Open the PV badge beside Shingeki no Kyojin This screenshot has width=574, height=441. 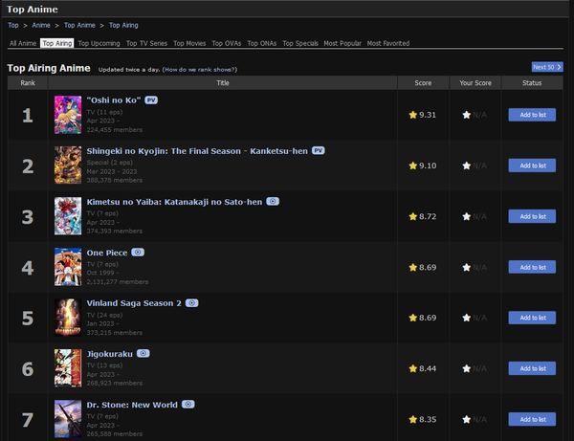[x=319, y=150]
